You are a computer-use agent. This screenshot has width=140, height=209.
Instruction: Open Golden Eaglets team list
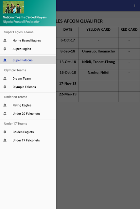(x=28, y=132)
